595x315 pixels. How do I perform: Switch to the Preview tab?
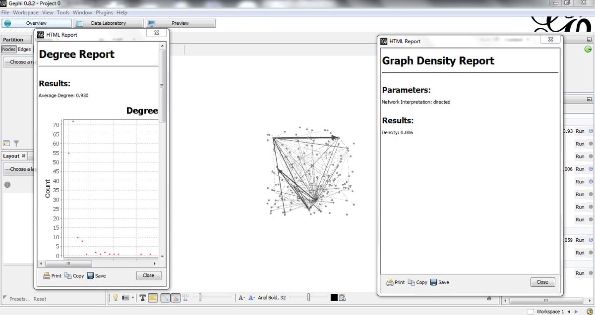[x=180, y=23]
